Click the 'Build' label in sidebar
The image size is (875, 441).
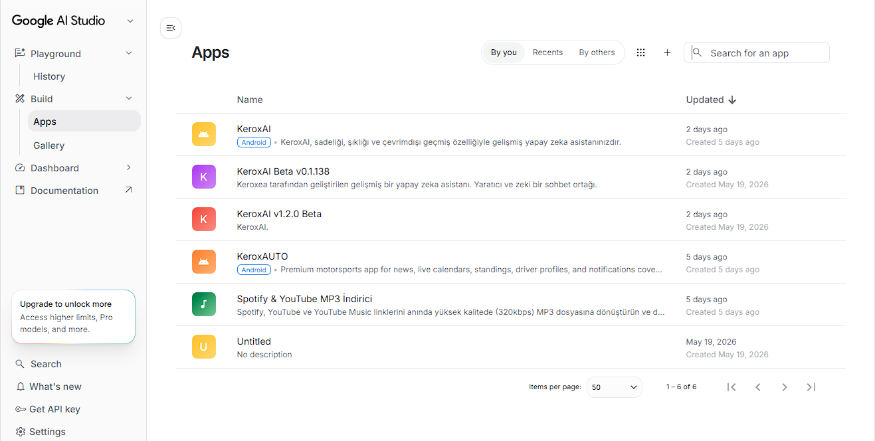[41, 99]
